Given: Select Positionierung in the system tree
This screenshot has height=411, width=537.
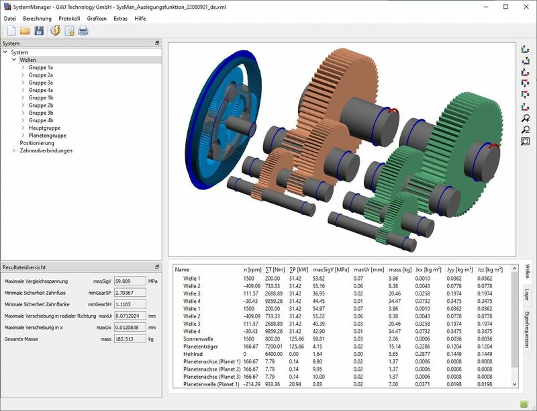Looking at the screenshot, I should point(37,143).
